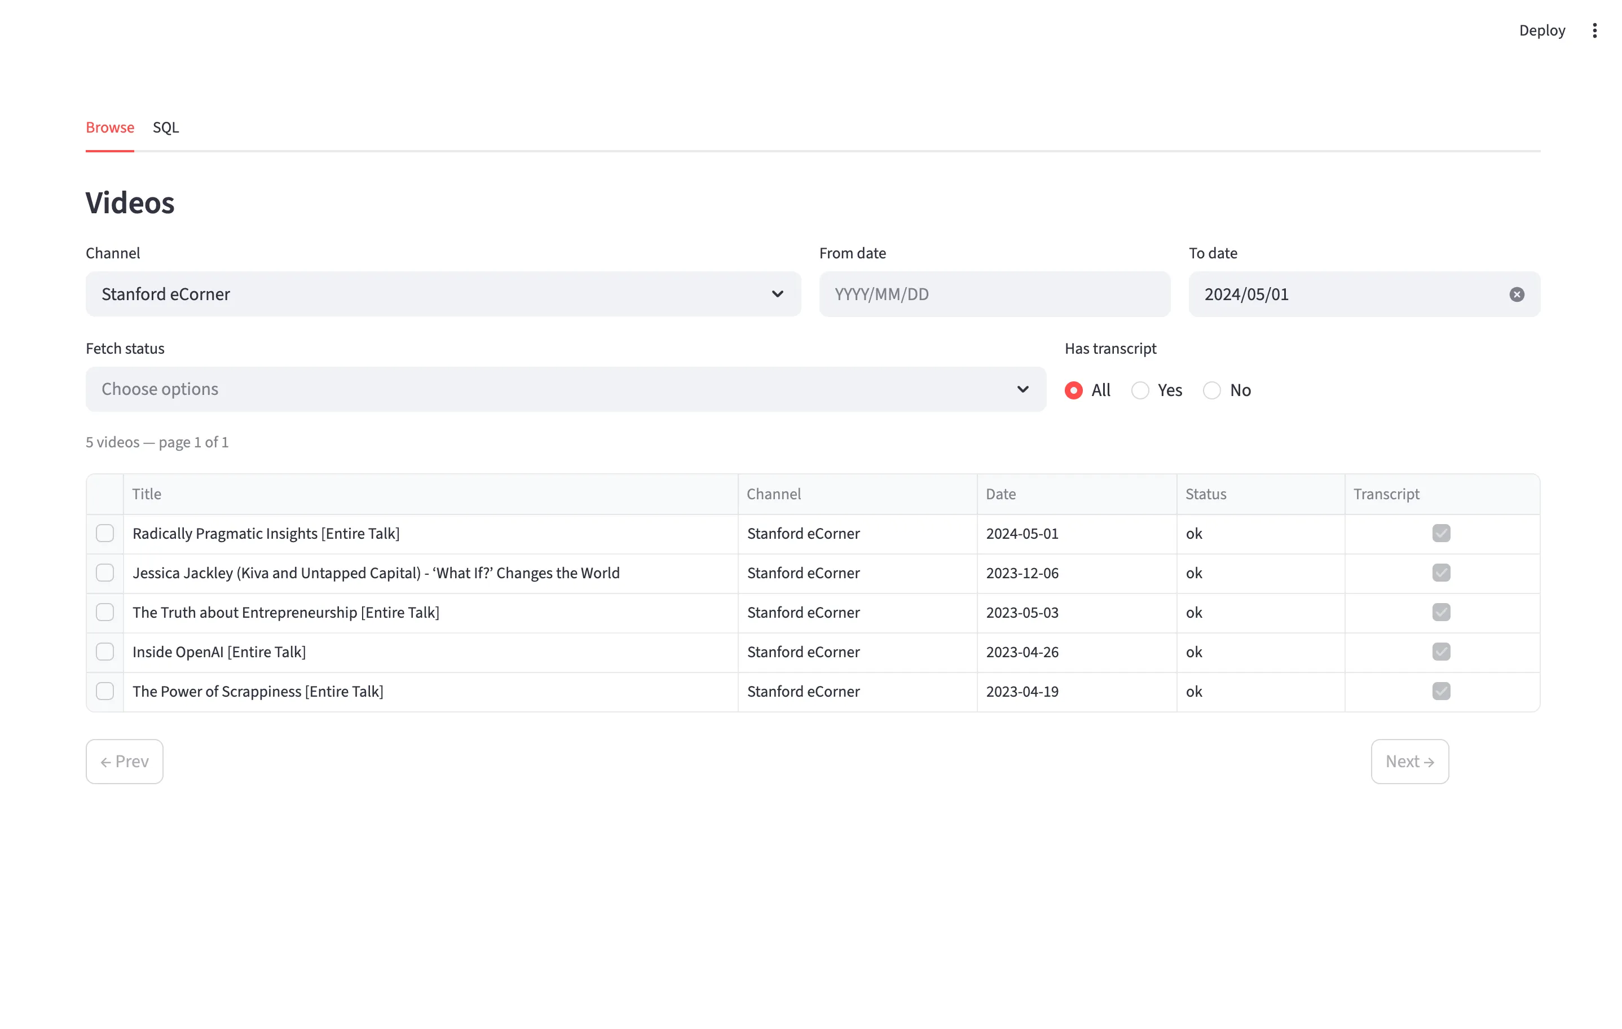
Task: Click the Channel column header in the table
Action: tap(857, 494)
